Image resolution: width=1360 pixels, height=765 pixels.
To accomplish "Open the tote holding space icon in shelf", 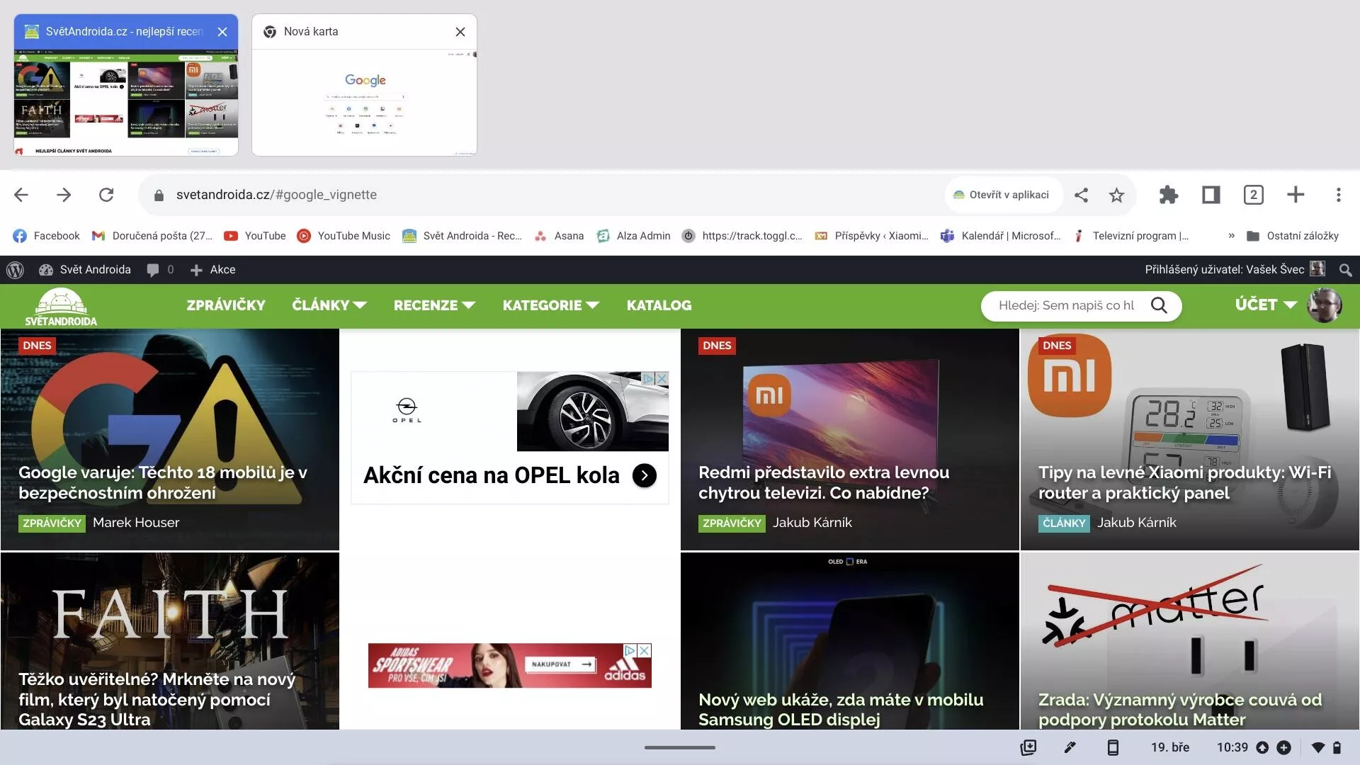I will click(1028, 747).
